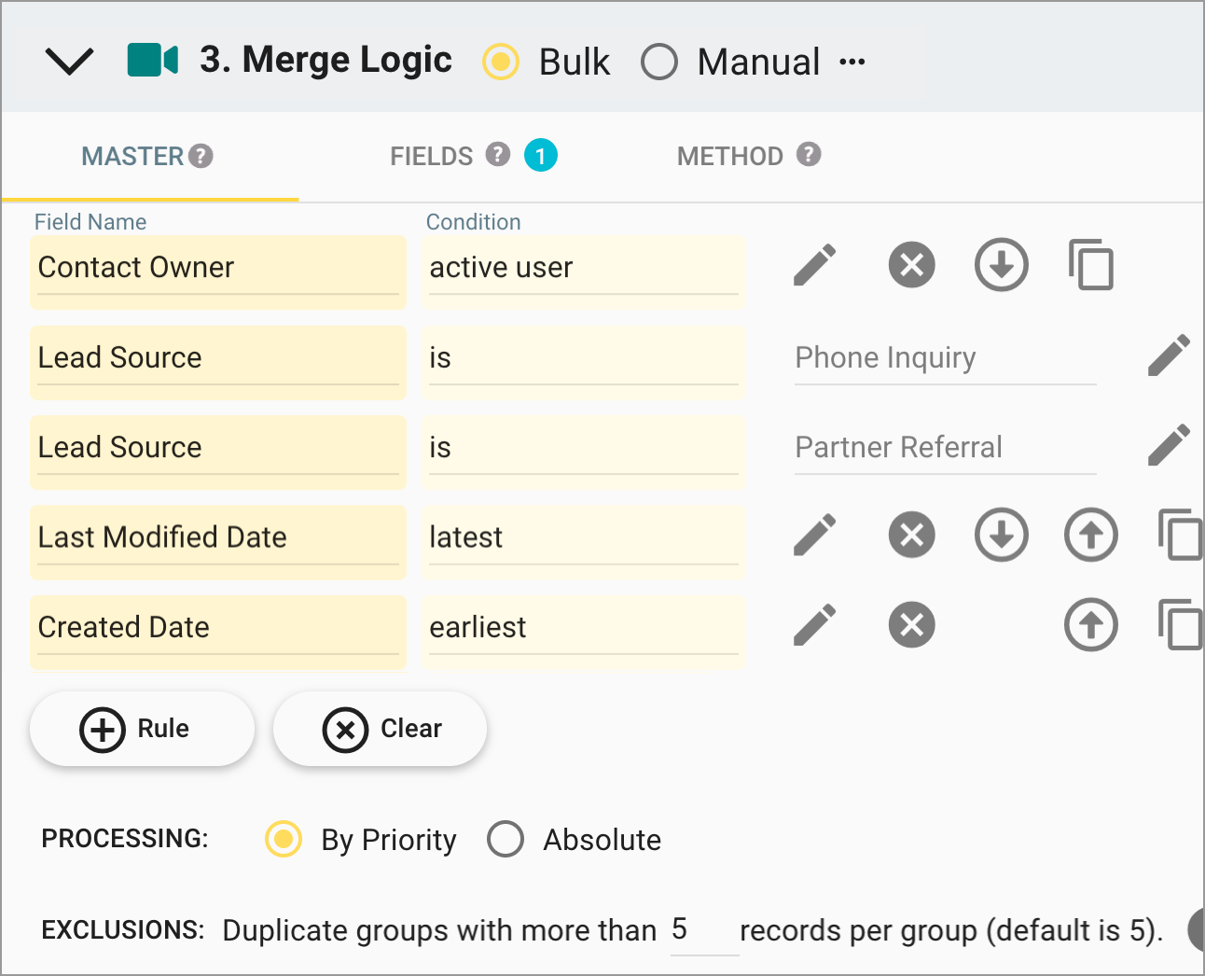The width and height of the screenshot is (1205, 976).
Task: Open the help tooltip beside METHOD
Action: pos(808,155)
